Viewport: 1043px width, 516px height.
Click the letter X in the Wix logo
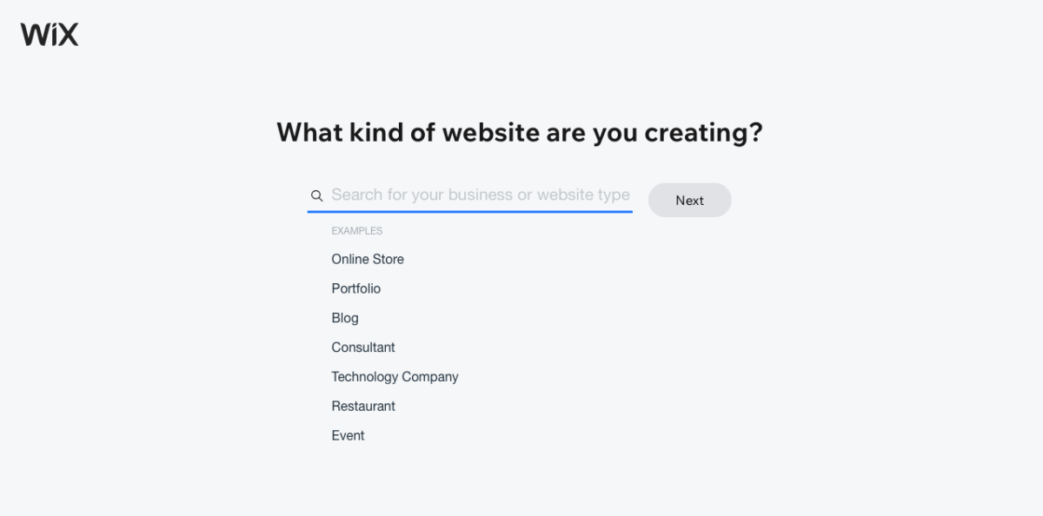[67, 35]
